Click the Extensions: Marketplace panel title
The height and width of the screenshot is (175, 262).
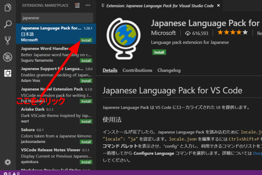[x=45, y=6]
